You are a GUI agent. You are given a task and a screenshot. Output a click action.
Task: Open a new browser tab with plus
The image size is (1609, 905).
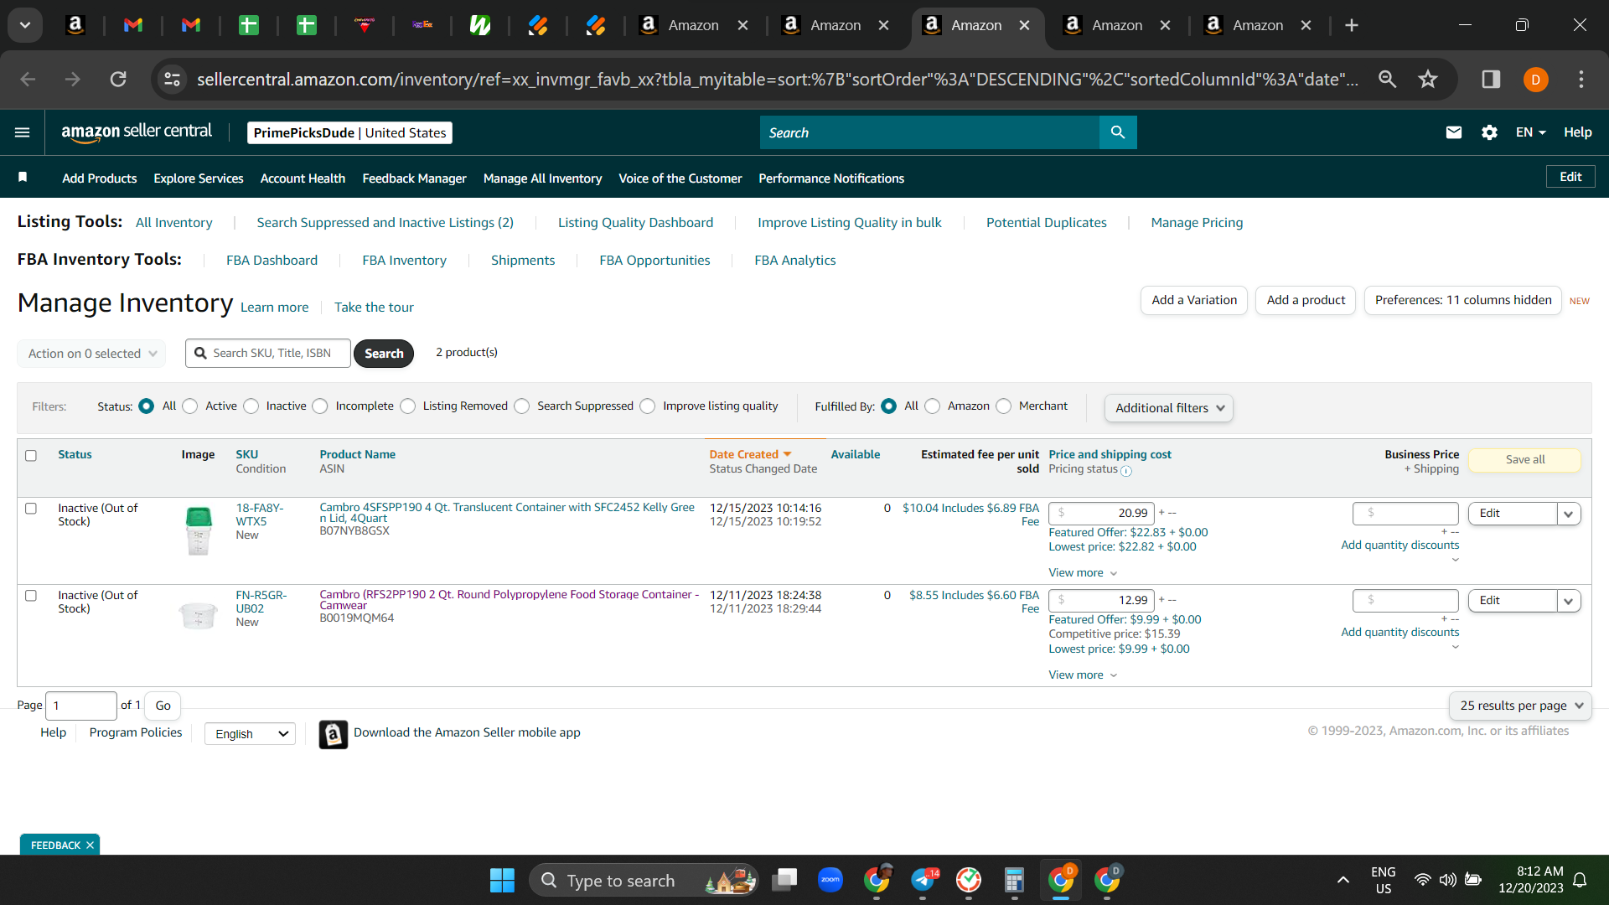pos(1351,25)
